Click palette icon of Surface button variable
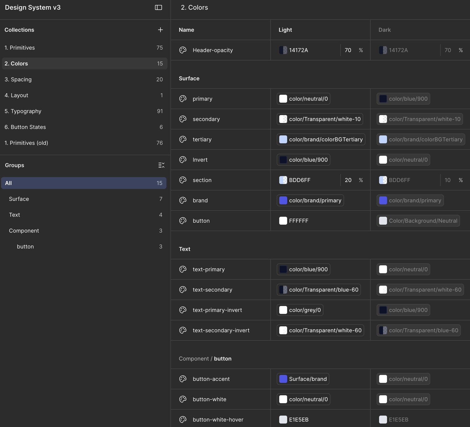This screenshot has width=470, height=427. click(x=183, y=221)
